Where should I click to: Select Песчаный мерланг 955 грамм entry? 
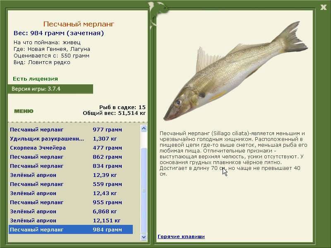tap(71, 202)
